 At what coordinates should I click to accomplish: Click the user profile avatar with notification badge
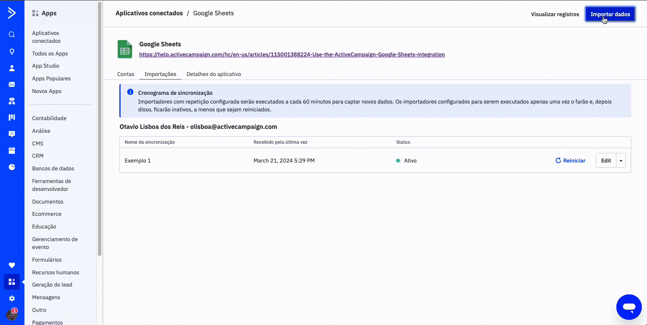click(12, 315)
